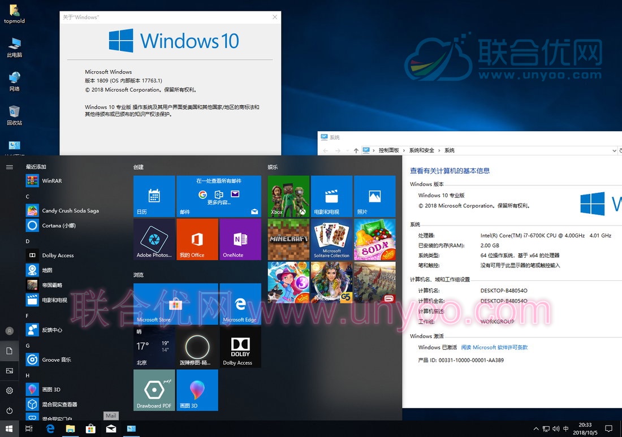Viewport: 622px width, 437px height.
Task: Click 阅读 Microsoft 软件许可条款 link
Action: click(494, 347)
